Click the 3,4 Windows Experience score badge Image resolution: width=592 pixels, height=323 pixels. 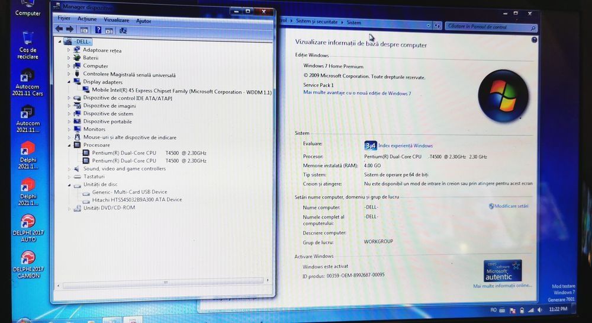pos(371,145)
